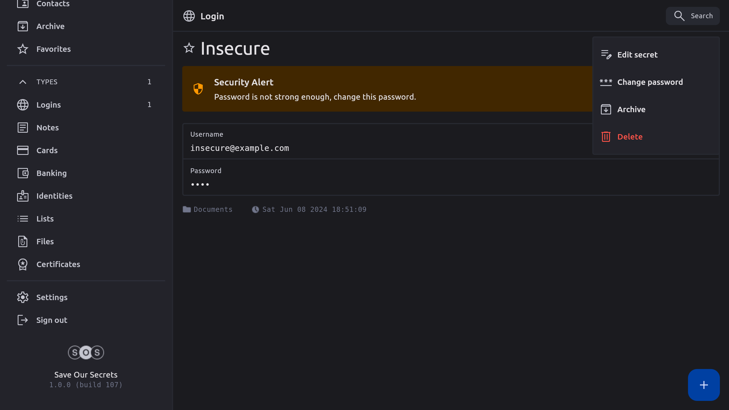
Task: Select the Cards icon in sidebar
Action: [23, 150]
